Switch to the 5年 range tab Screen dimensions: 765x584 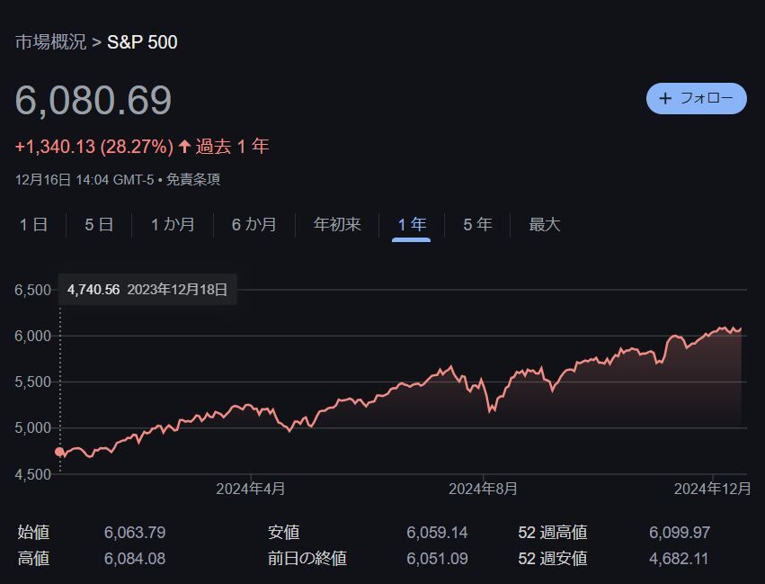[477, 225]
